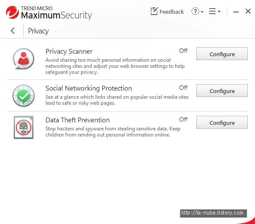Click the Privacy Scanner person icon
Image resolution: width=255 pixels, height=224 pixels.
click(x=24, y=59)
